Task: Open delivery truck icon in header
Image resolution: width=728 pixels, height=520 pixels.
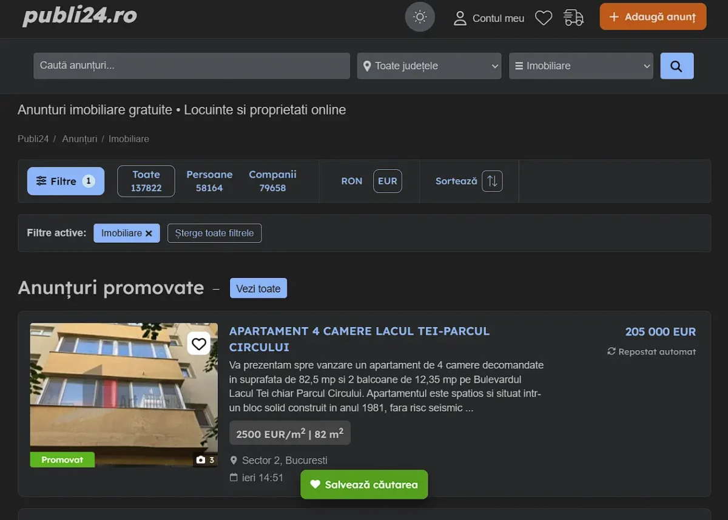Action: click(x=573, y=18)
